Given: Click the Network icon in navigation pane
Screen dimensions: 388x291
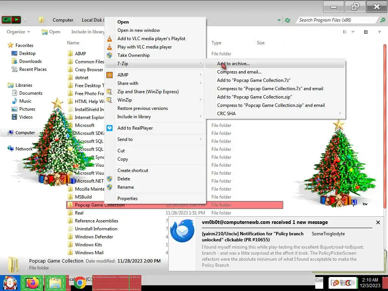Looking at the screenshot, I should pyautogui.click(x=10, y=149).
